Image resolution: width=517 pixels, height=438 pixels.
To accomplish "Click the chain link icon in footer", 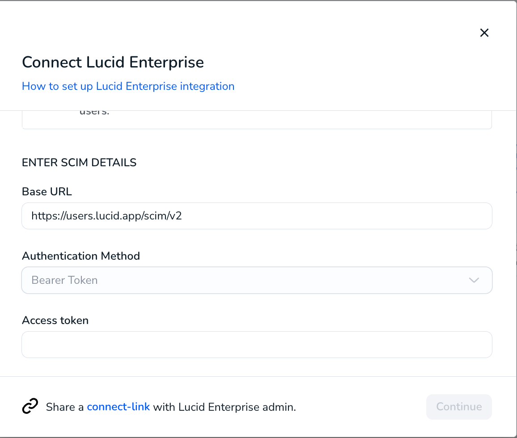I will point(30,406).
